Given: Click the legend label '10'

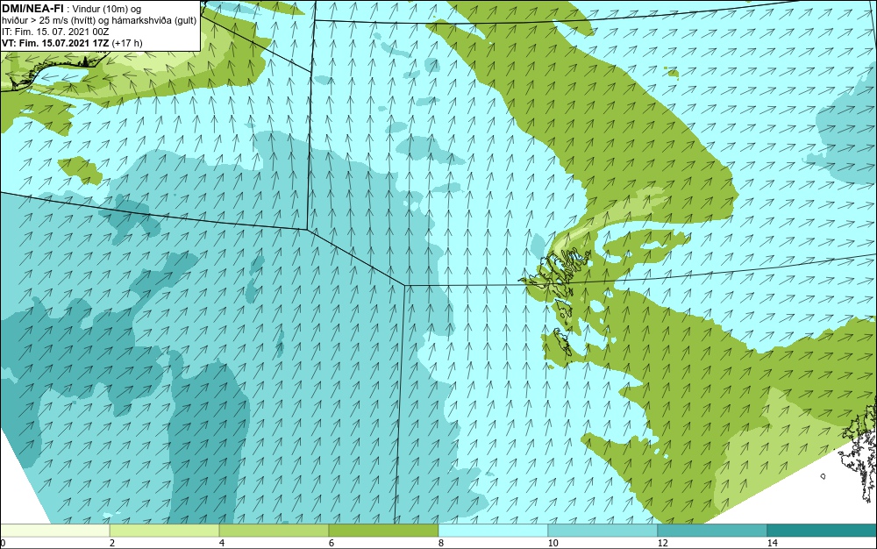Looking at the screenshot, I should (553, 543).
